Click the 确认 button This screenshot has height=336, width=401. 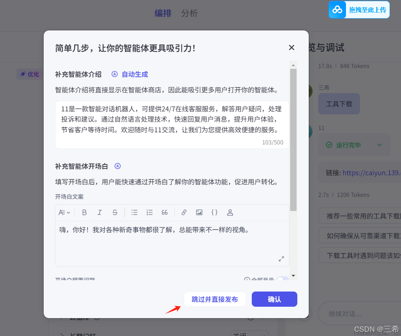(275, 299)
